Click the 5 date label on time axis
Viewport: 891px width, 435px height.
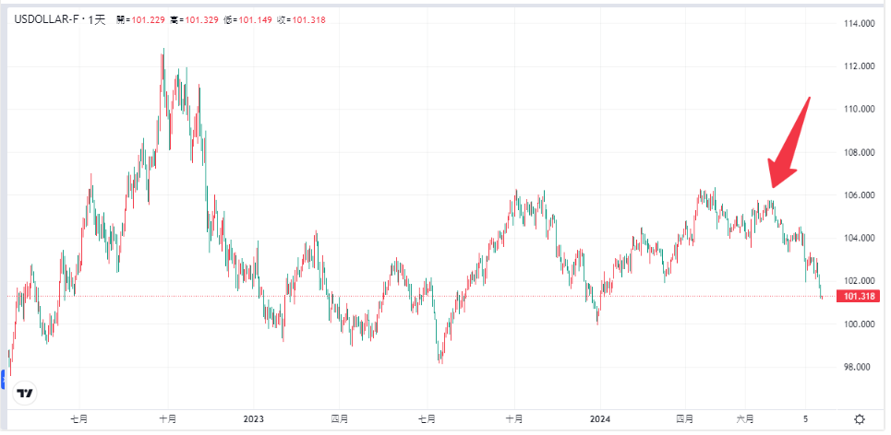click(x=805, y=419)
